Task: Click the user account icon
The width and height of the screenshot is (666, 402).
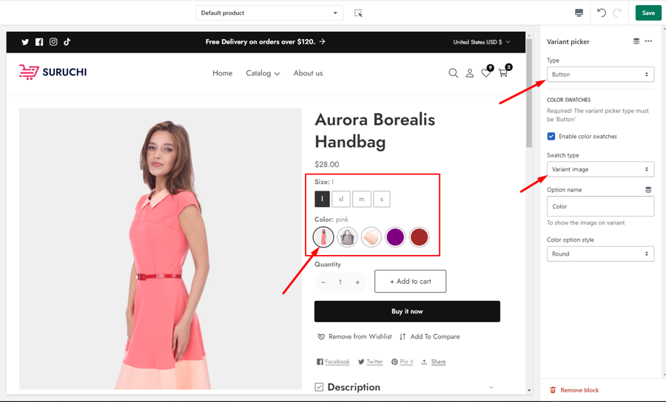Action: [x=469, y=73]
